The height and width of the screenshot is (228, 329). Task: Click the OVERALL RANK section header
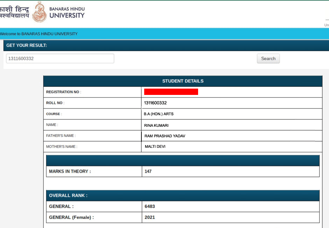point(68,195)
